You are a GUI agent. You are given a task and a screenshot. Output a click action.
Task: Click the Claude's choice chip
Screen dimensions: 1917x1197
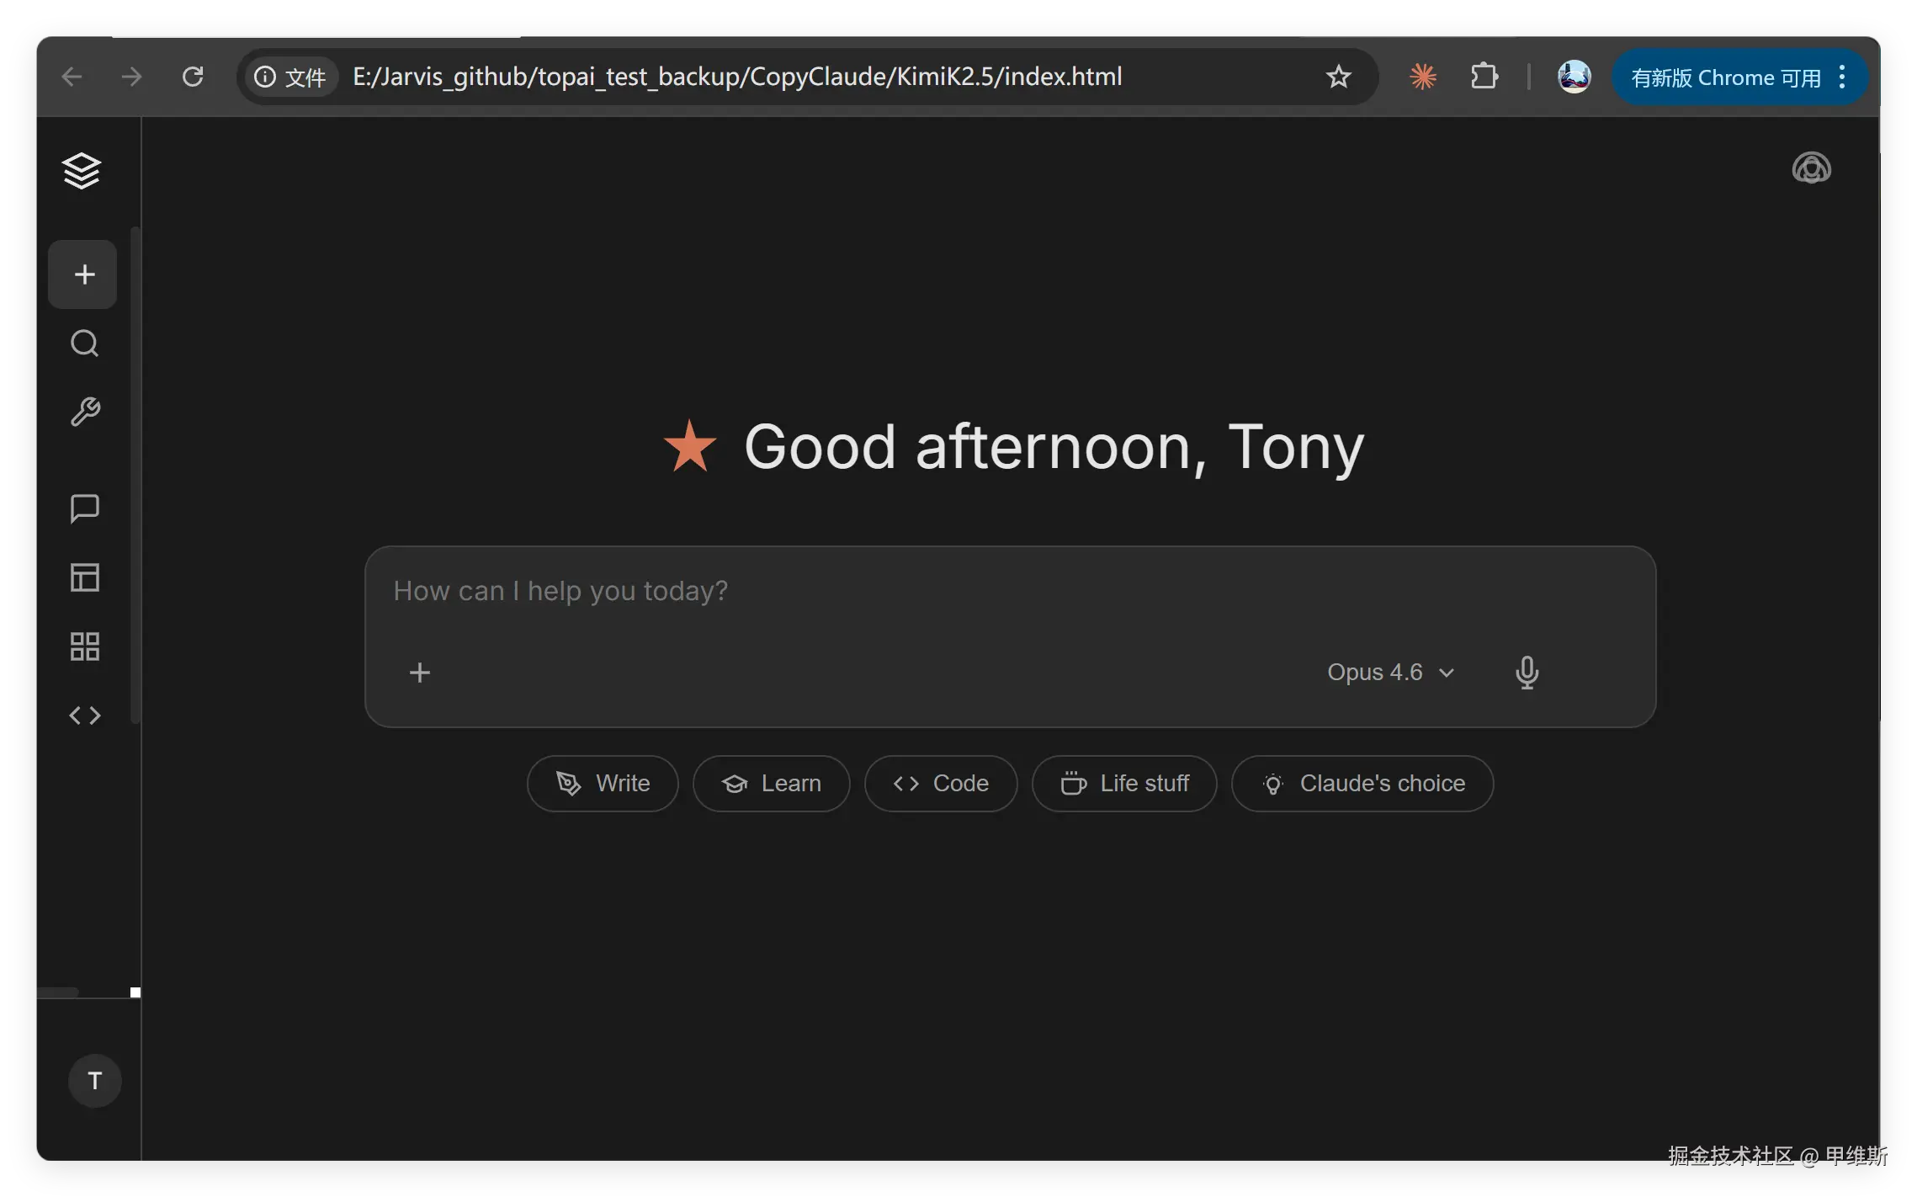pos(1362,784)
